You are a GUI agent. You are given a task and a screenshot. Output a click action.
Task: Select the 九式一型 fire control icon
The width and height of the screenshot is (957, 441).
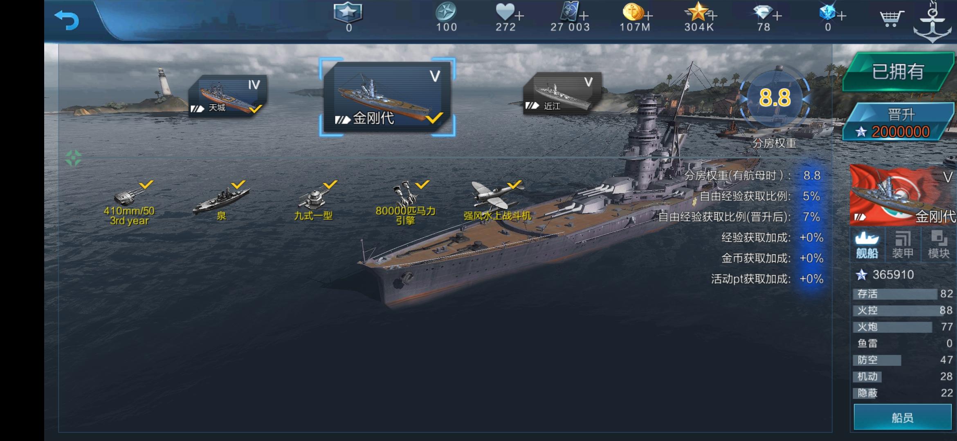(313, 201)
